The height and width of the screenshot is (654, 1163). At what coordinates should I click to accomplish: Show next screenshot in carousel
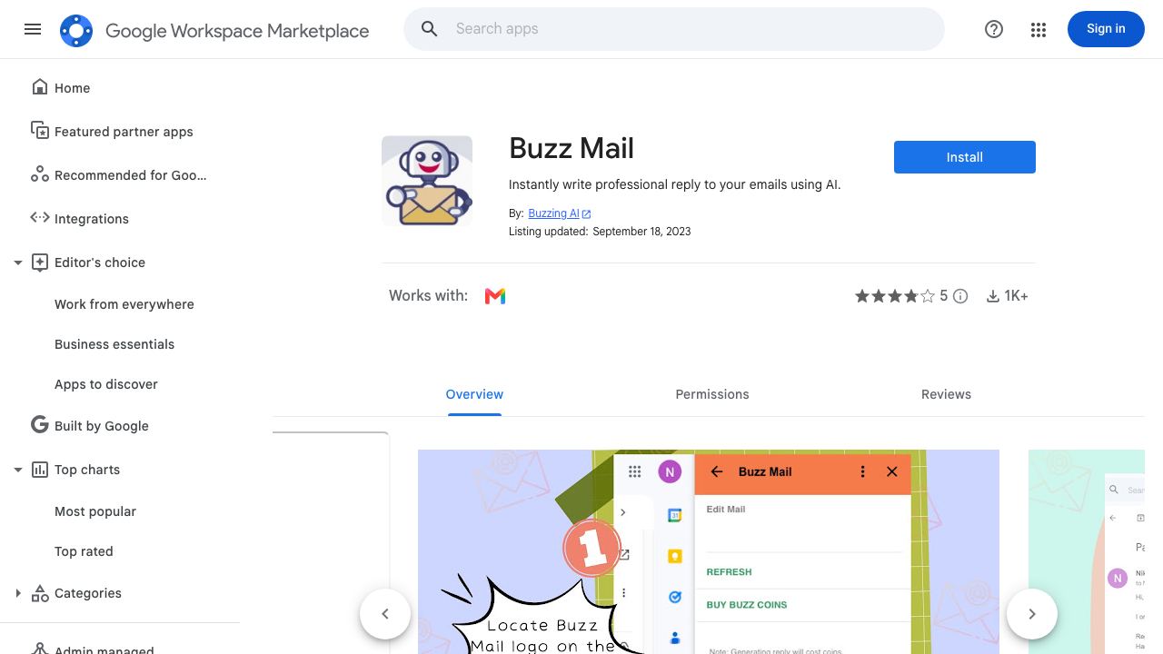(x=1032, y=614)
